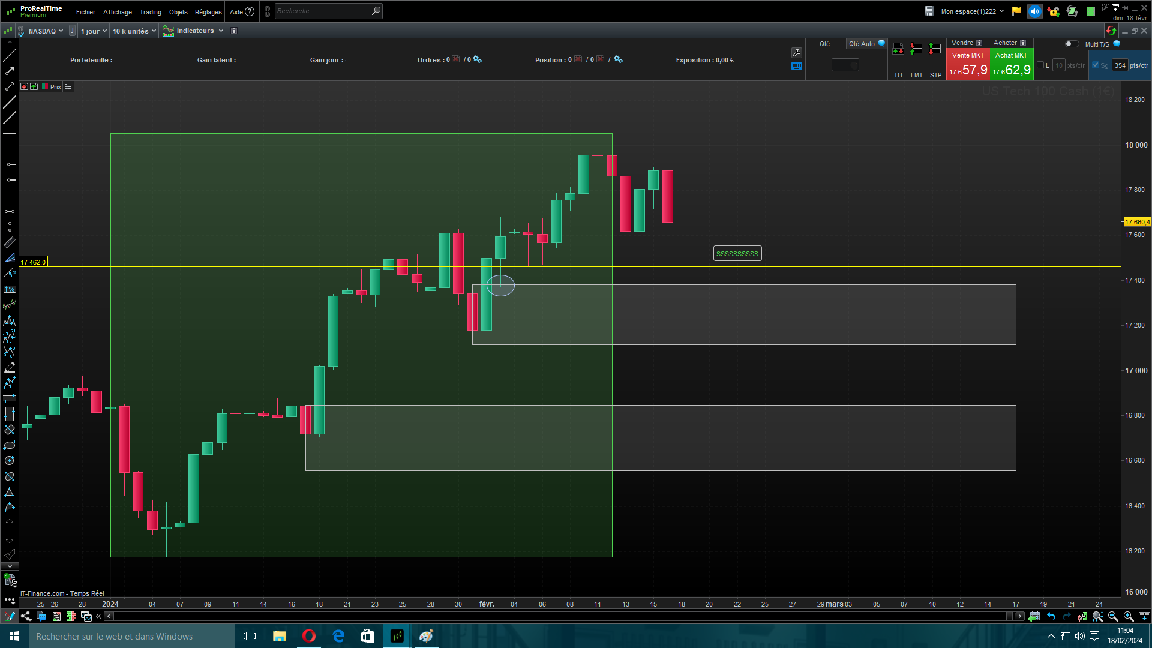This screenshot has width=1152, height=648.
Task: Click the zoom in magnifier icon
Action: (1128, 616)
